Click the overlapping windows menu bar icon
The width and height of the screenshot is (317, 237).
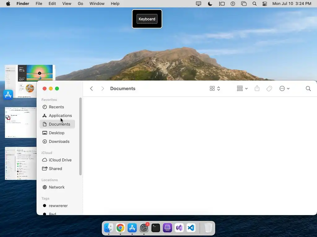(x=244, y=4)
